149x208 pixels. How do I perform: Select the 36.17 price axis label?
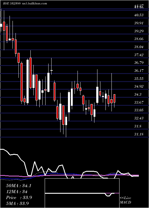(139, 71)
